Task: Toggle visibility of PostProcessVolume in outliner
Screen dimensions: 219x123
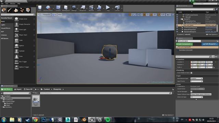Action: [x=177, y=15]
